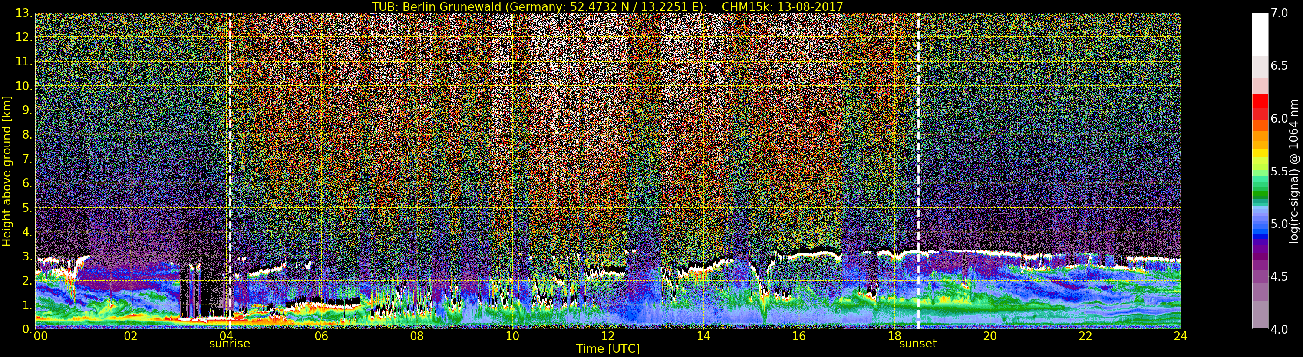1303x357 pixels.
Task: Select the "Height above ground [km]" axis label
Action: (7, 171)
